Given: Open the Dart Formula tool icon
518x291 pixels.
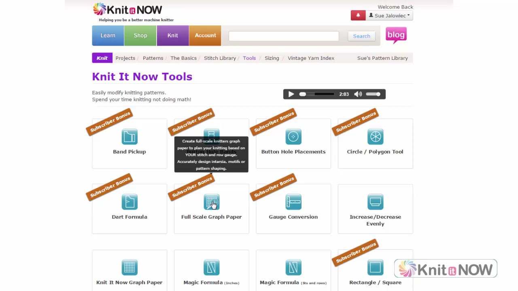Looking at the screenshot, I should [x=129, y=202].
